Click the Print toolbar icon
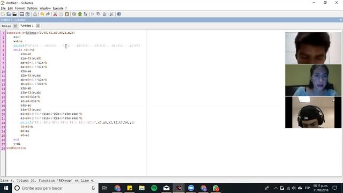The image size is (343, 193). [x=35, y=14]
